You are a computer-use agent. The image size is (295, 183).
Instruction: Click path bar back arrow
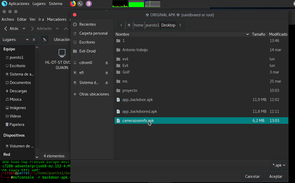121,25
